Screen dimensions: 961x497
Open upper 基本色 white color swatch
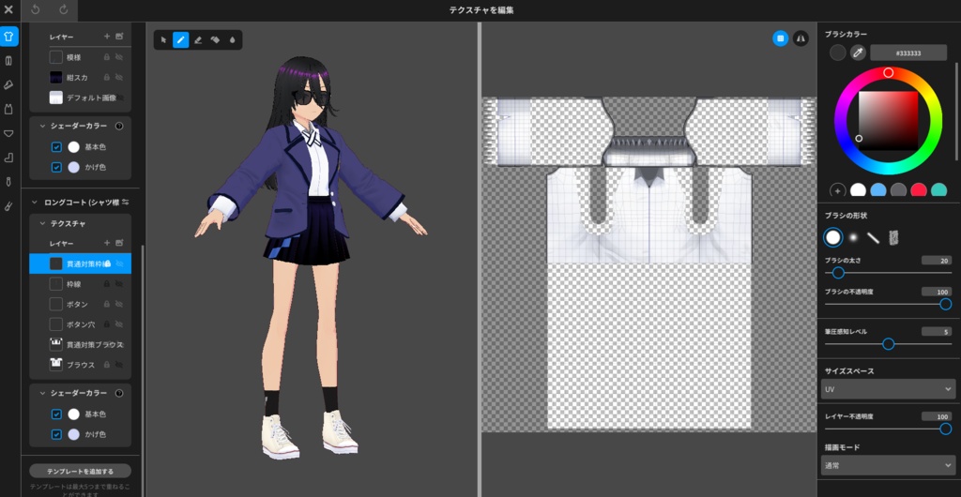(73, 147)
